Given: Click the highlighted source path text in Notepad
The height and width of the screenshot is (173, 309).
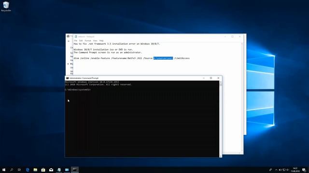Looking at the screenshot, I should click(163, 58).
